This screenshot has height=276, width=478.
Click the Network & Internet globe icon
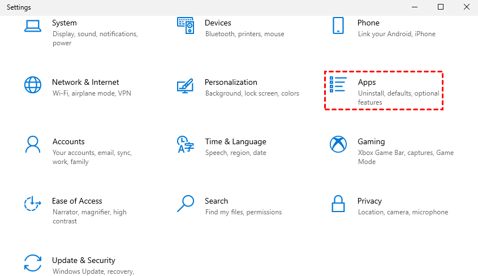click(x=33, y=85)
